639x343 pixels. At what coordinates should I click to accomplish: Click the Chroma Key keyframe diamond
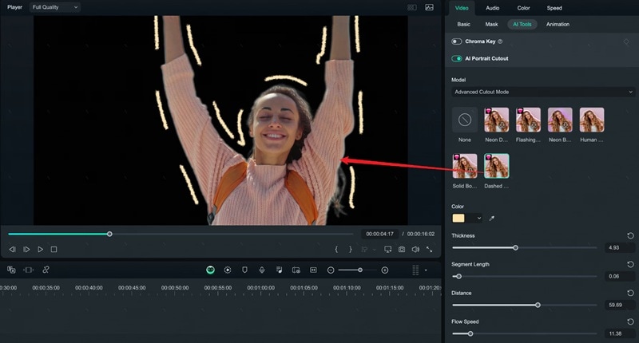click(626, 41)
